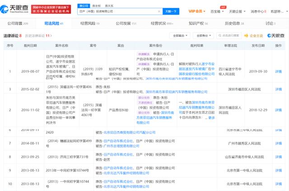Screen dimensions: 289x191
Task: Click the 产品责任纠纷 case cause cell
Action: pos(118,110)
